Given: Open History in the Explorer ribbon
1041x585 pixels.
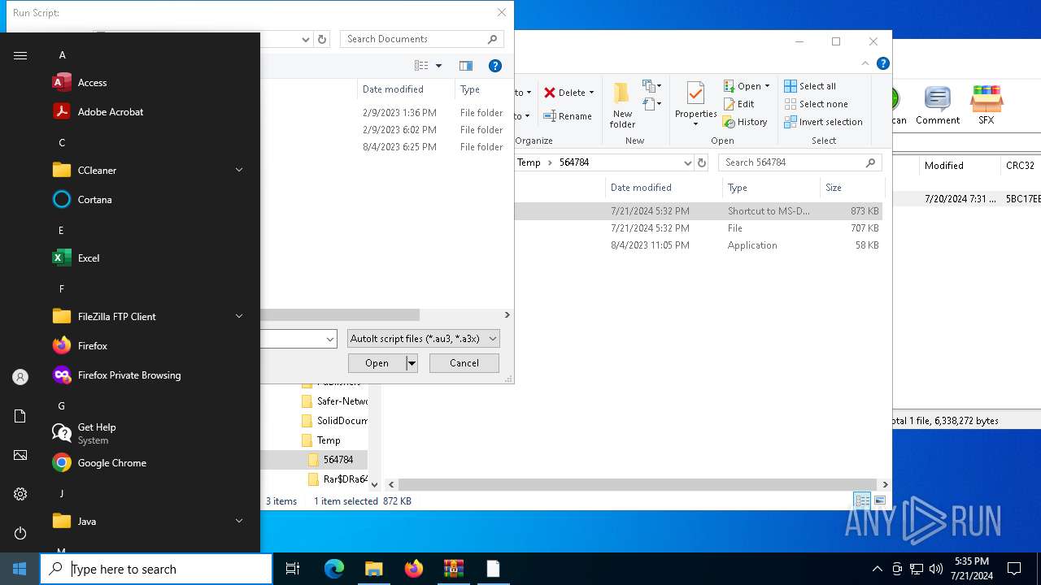Looking at the screenshot, I should click(745, 122).
